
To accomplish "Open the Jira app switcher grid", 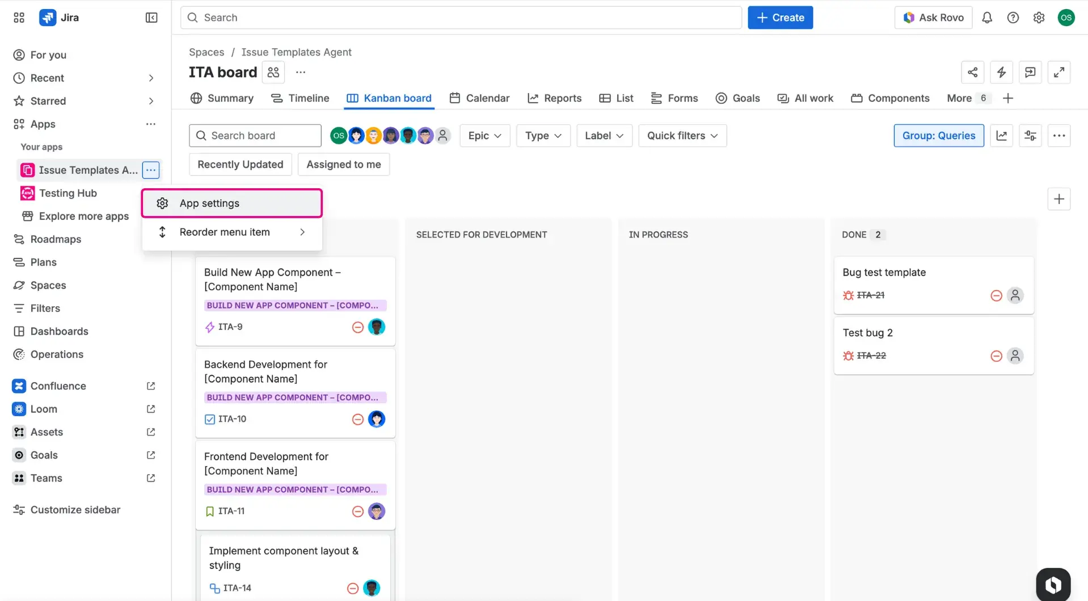I will tap(18, 18).
